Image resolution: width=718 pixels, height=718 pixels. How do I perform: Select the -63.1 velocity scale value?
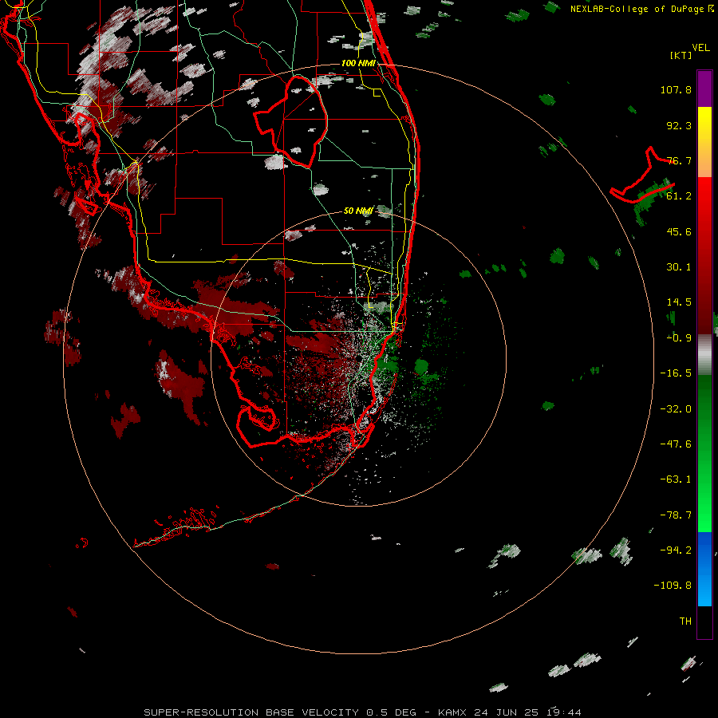click(676, 479)
